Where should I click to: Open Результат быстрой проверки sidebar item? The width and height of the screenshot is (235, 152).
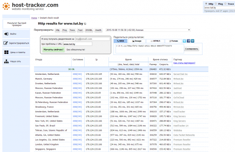[x=16, y=24]
